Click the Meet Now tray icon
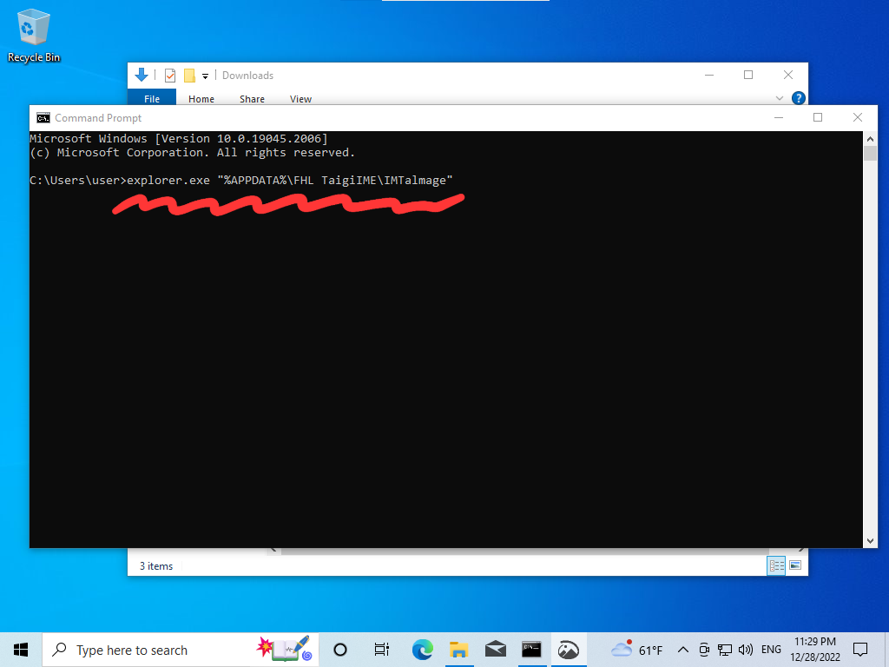Viewport: 889px width, 667px height. 704,650
